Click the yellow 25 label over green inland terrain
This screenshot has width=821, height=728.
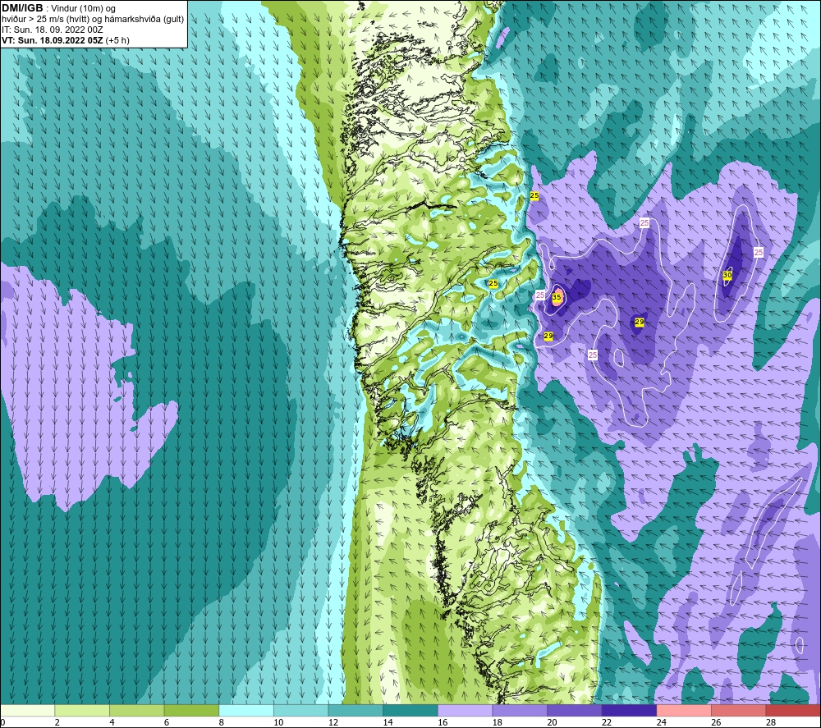pyautogui.click(x=493, y=284)
